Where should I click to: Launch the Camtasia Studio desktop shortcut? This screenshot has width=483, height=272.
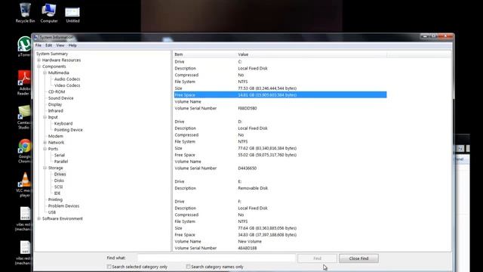24,117
